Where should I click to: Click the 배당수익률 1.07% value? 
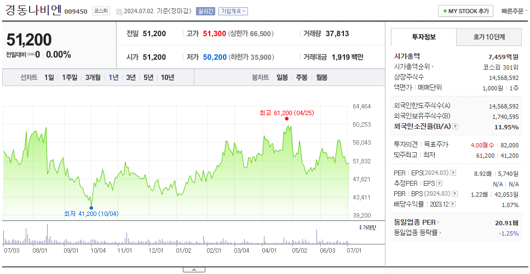510,205
